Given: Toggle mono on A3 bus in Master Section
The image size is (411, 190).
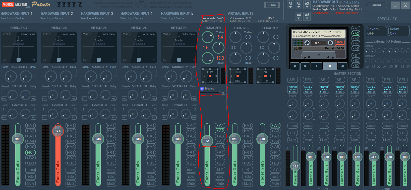Looking at the screenshot, I should point(324,126).
